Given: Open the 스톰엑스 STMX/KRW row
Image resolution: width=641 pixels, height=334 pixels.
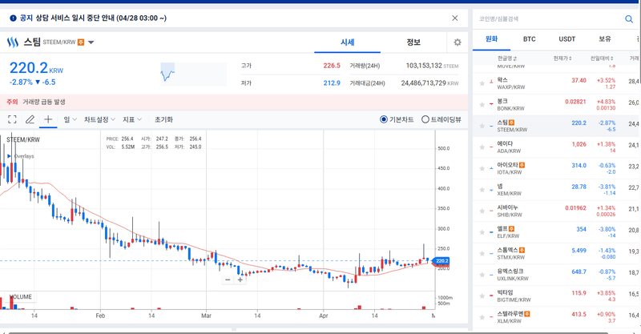Looking at the screenshot, I should [557, 253].
